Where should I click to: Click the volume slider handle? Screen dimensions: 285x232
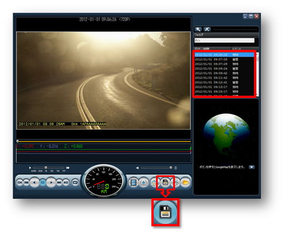171,168
